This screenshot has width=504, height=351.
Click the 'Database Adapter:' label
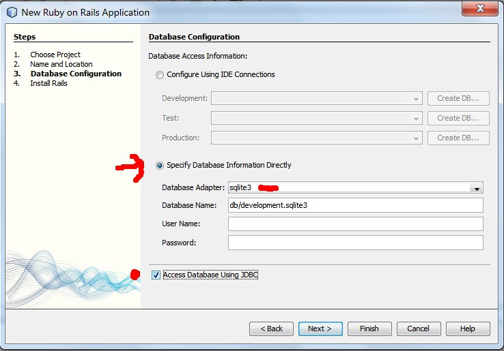(193, 187)
